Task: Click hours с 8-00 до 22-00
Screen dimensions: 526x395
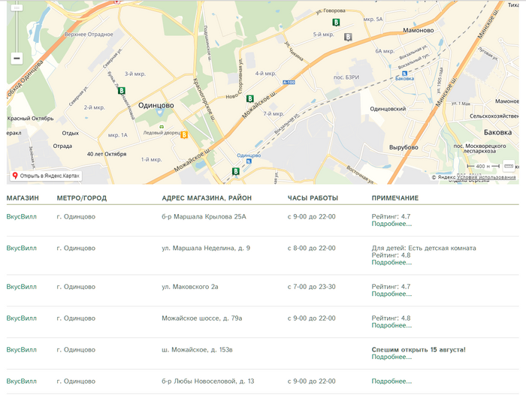Action: coord(311,248)
